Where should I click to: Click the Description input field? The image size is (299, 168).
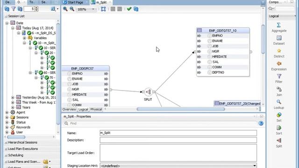click(x=178, y=140)
